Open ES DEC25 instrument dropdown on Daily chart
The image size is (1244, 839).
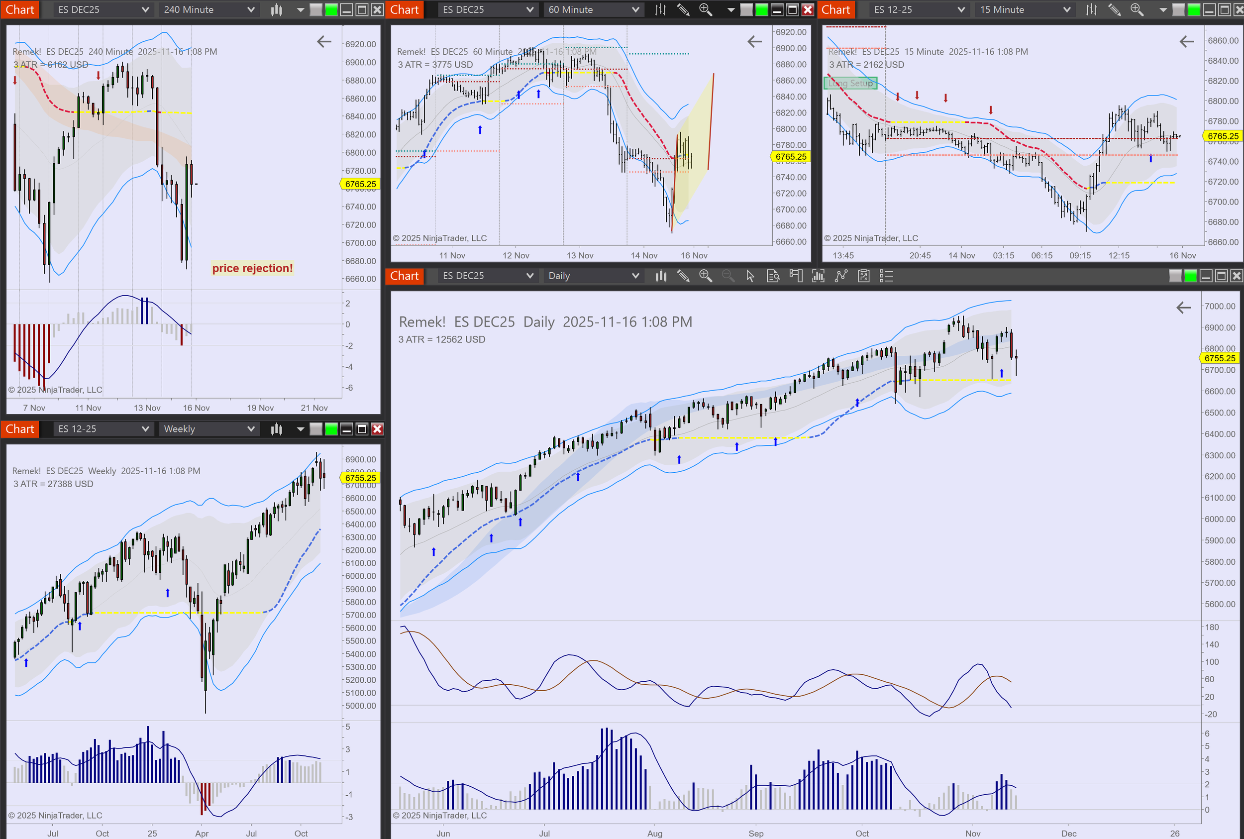487,276
